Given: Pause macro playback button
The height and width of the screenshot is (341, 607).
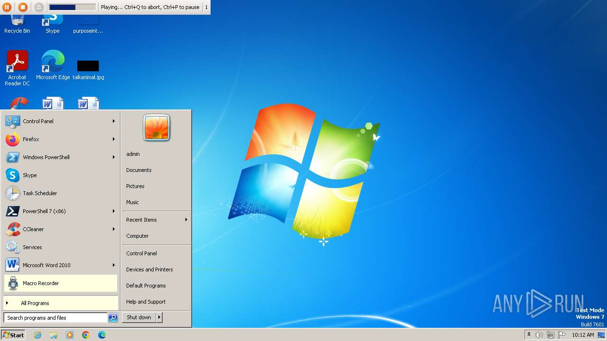Looking at the screenshot, I should pos(7,7).
